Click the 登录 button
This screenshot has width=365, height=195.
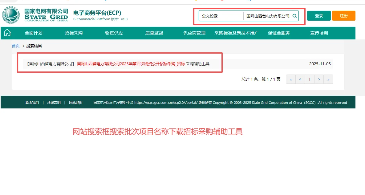tap(319, 15)
